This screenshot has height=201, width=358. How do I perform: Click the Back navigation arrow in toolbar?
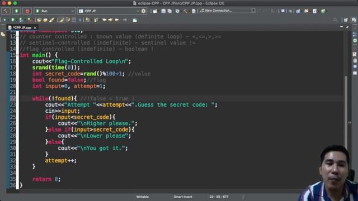pos(117,20)
